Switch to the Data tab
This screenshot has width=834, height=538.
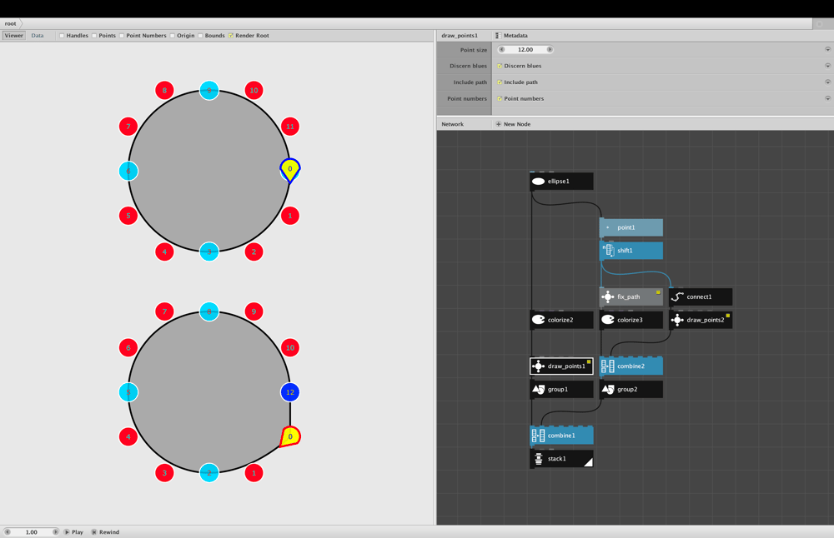point(38,36)
